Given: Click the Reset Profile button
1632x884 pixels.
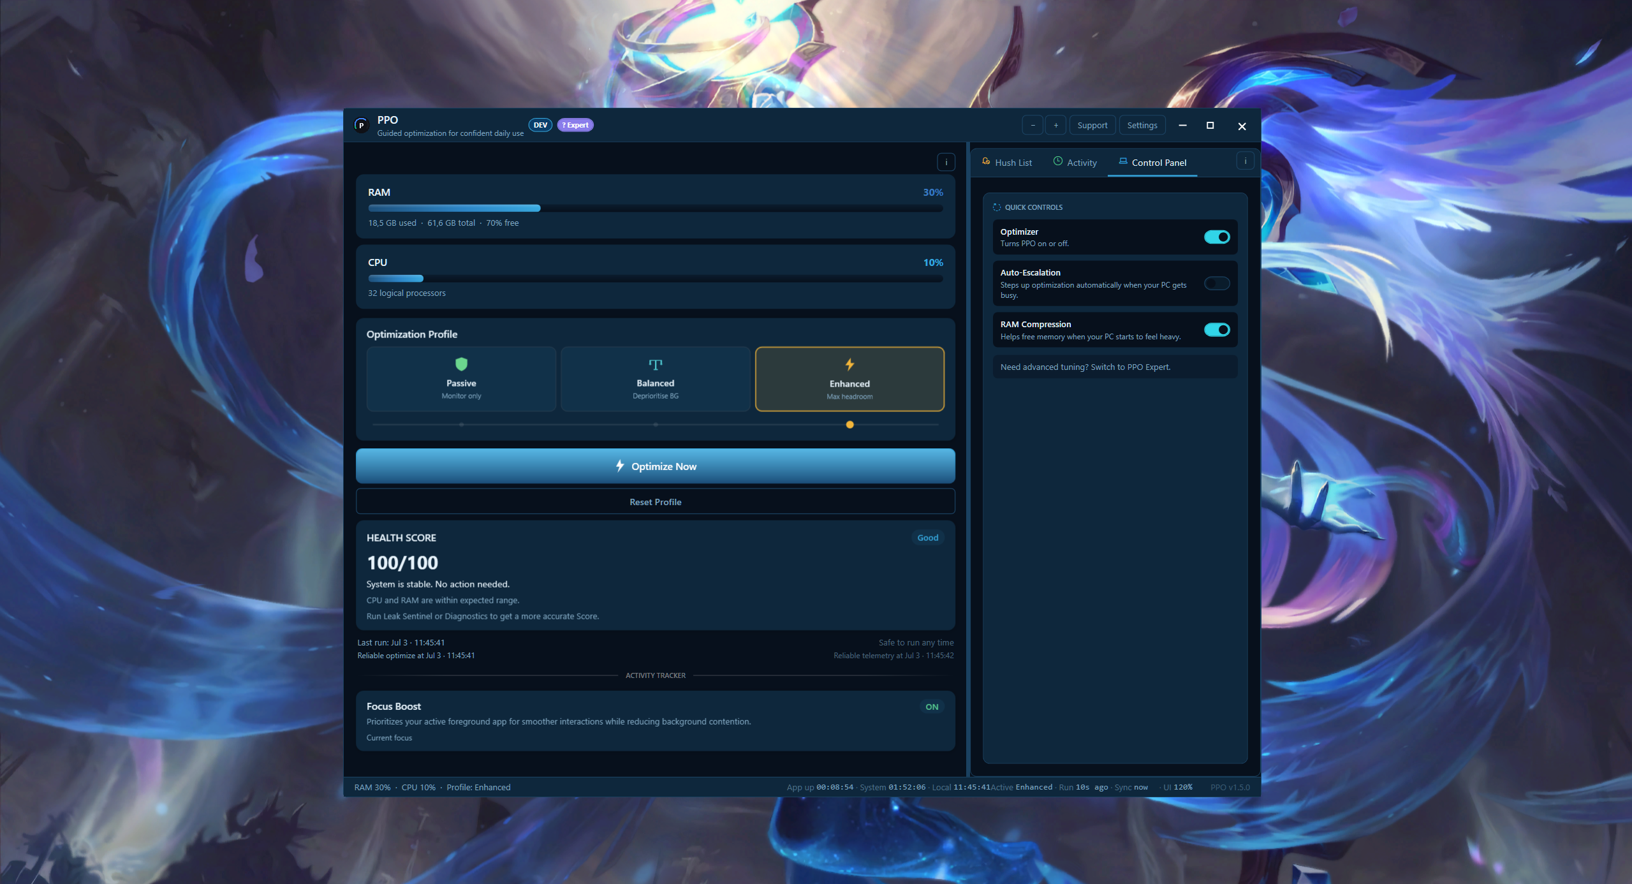Looking at the screenshot, I should coord(655,502).
